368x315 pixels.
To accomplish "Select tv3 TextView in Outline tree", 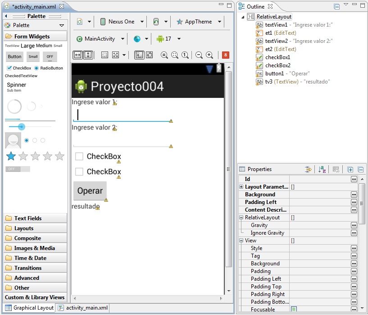I will coord(293,82).
